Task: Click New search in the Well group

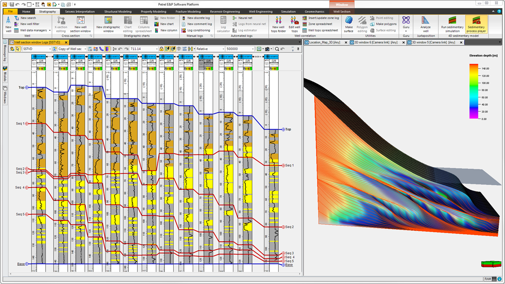Action: pyautogui.click(x=28, y=18)
